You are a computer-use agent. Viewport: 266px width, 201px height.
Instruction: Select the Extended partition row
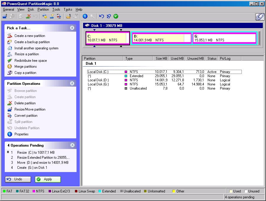[164, 76]
